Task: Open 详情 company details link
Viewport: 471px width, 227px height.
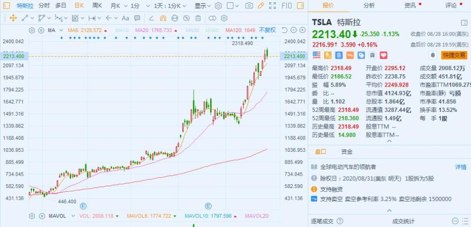Action: pos(461,167)
